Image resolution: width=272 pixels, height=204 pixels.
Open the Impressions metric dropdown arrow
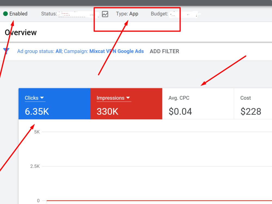pyautogui.click(x=128, y=98)
